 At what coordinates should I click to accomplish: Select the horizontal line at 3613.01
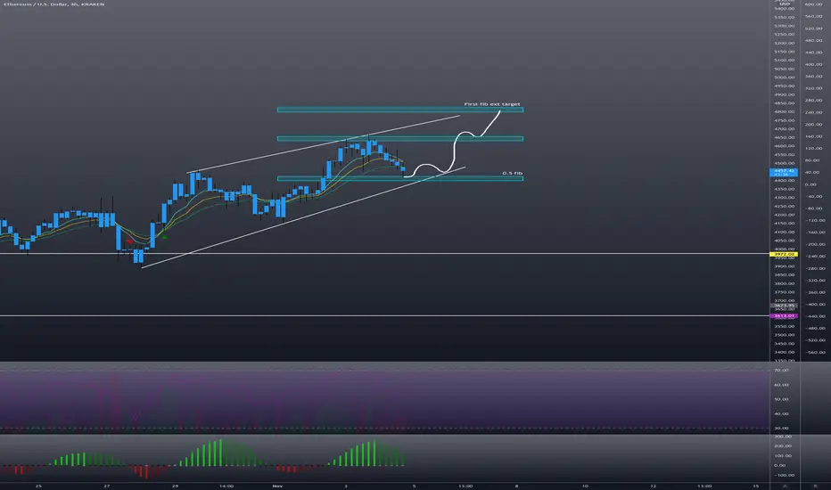[x=384, y=315]
